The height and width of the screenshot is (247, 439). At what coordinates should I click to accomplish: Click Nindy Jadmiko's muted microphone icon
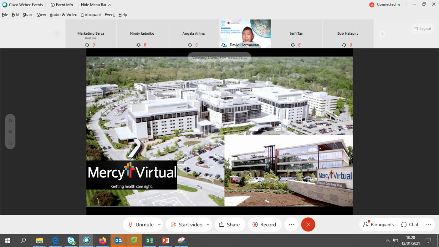145,45
